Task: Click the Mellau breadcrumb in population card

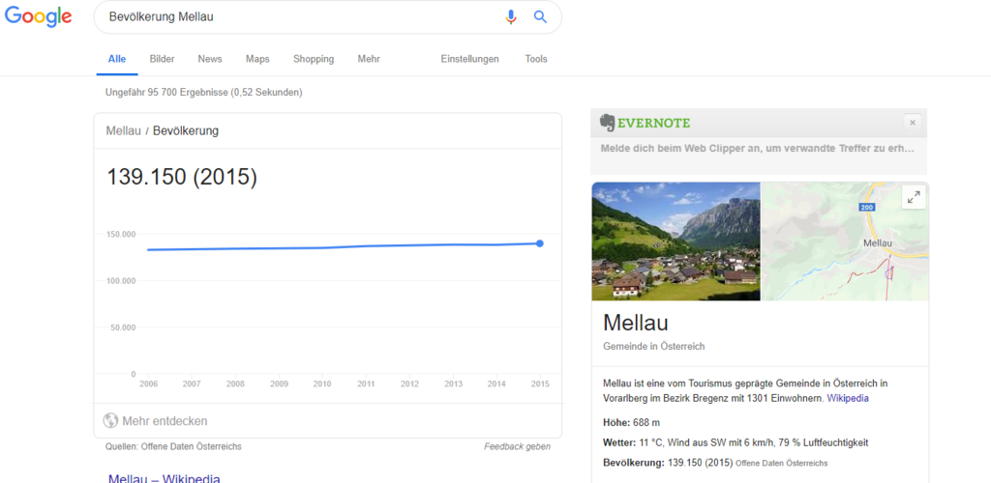Action: 123,130
